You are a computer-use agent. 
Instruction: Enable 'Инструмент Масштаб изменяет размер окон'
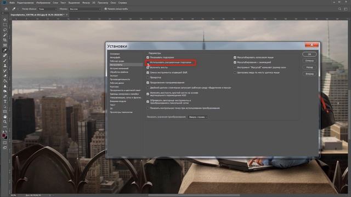[235, 67]
